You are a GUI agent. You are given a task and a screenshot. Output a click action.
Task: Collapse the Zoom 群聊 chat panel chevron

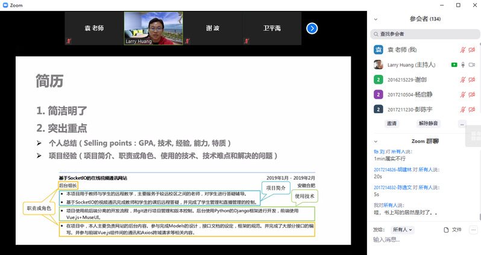376,141
